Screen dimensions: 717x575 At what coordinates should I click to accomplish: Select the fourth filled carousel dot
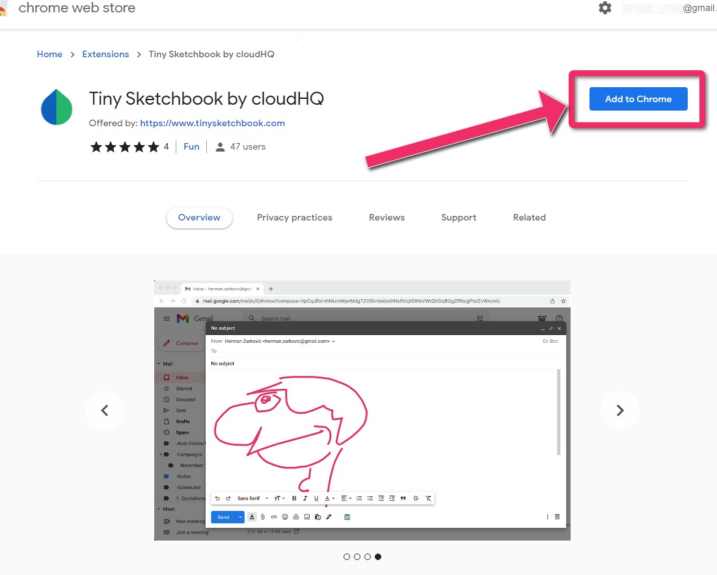(x=378, y=557)
